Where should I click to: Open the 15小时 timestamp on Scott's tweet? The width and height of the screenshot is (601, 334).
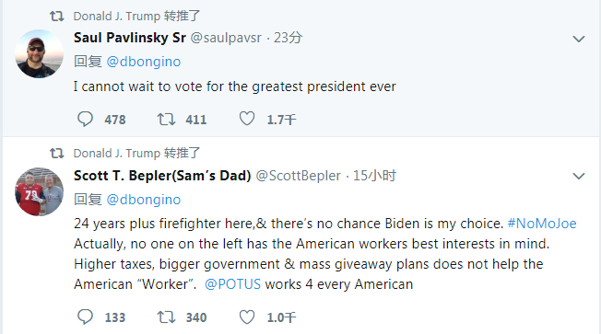pyautogui.click(x=374, y=176)
